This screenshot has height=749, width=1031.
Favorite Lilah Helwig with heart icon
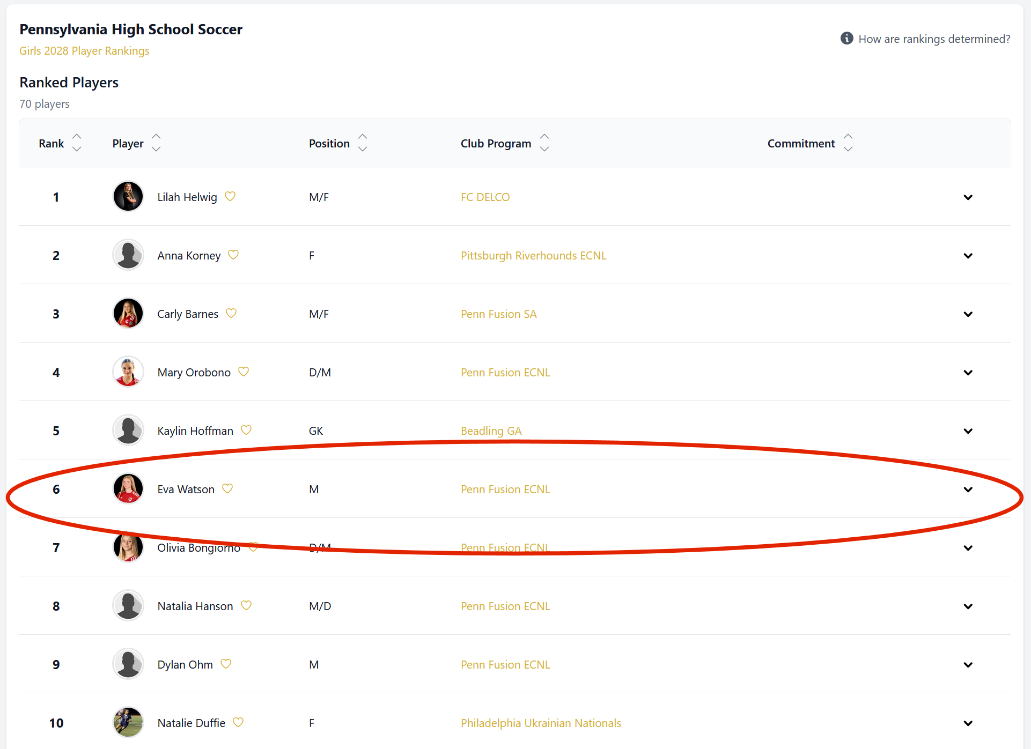pyautogui.click(x=230, y=196)
